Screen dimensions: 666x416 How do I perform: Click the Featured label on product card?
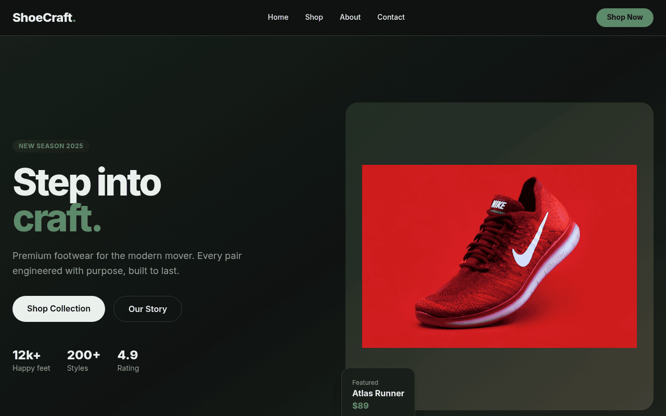(365, 382)
